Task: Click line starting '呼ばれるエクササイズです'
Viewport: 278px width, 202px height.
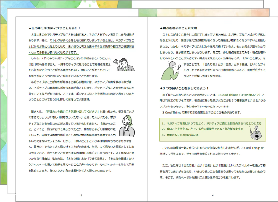Action: coord(213,101)
